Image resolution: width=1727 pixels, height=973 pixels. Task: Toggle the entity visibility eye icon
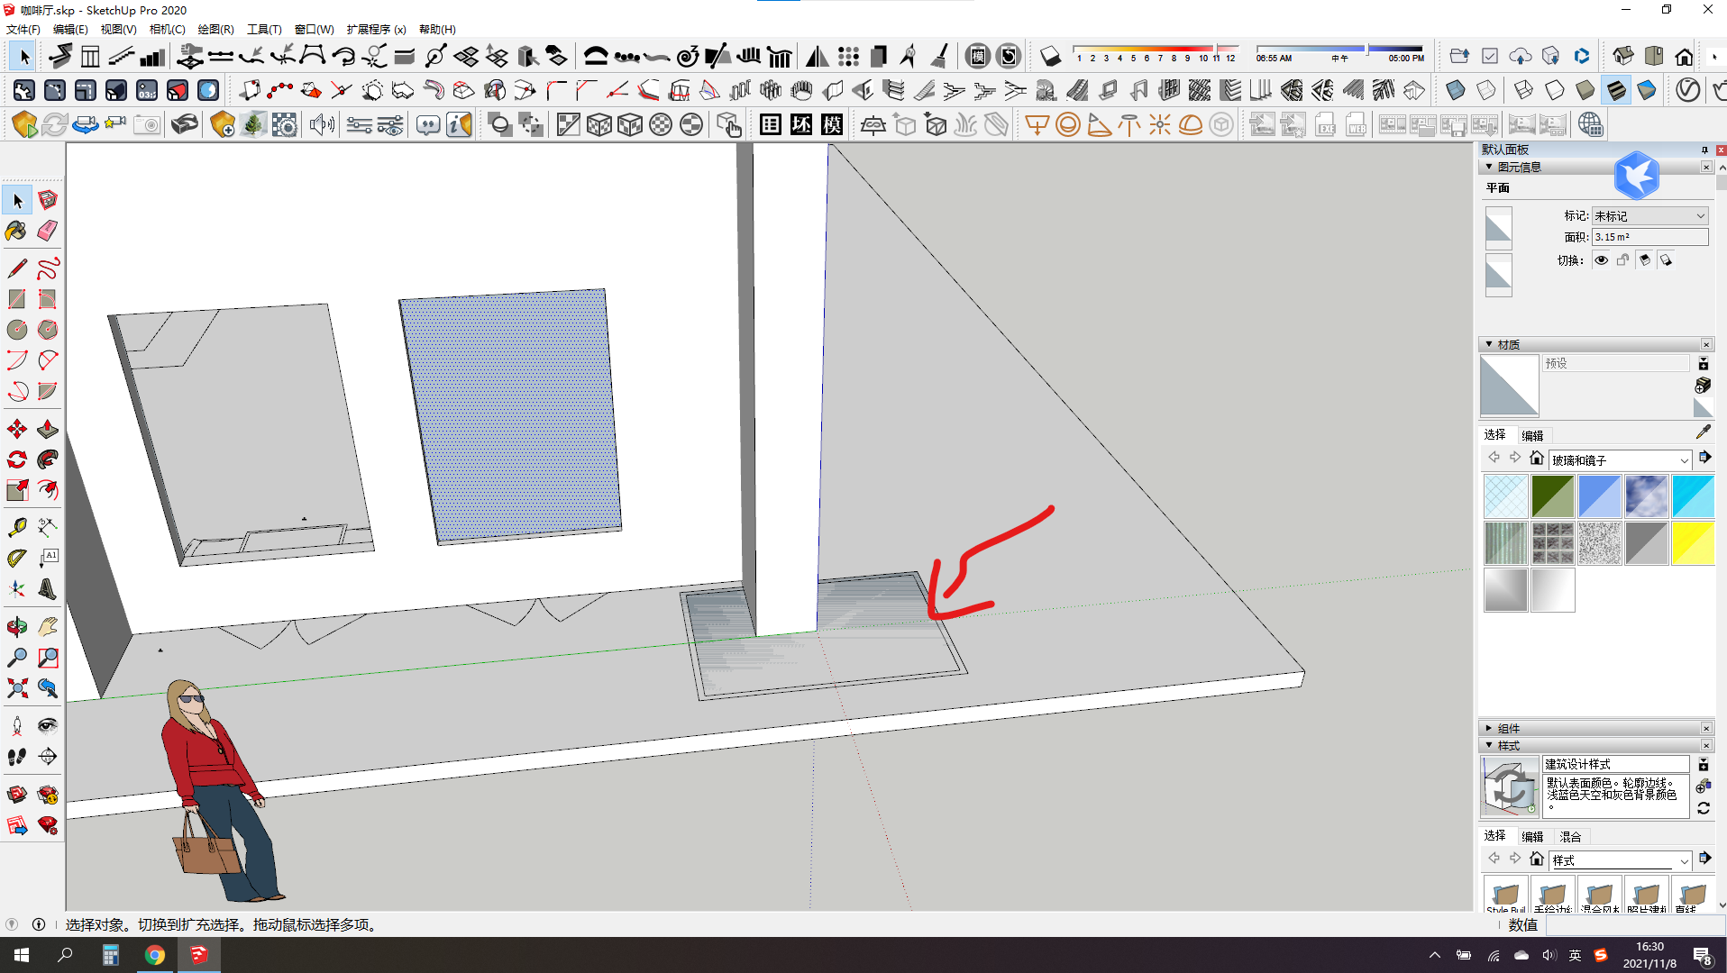click(1602, 260)
